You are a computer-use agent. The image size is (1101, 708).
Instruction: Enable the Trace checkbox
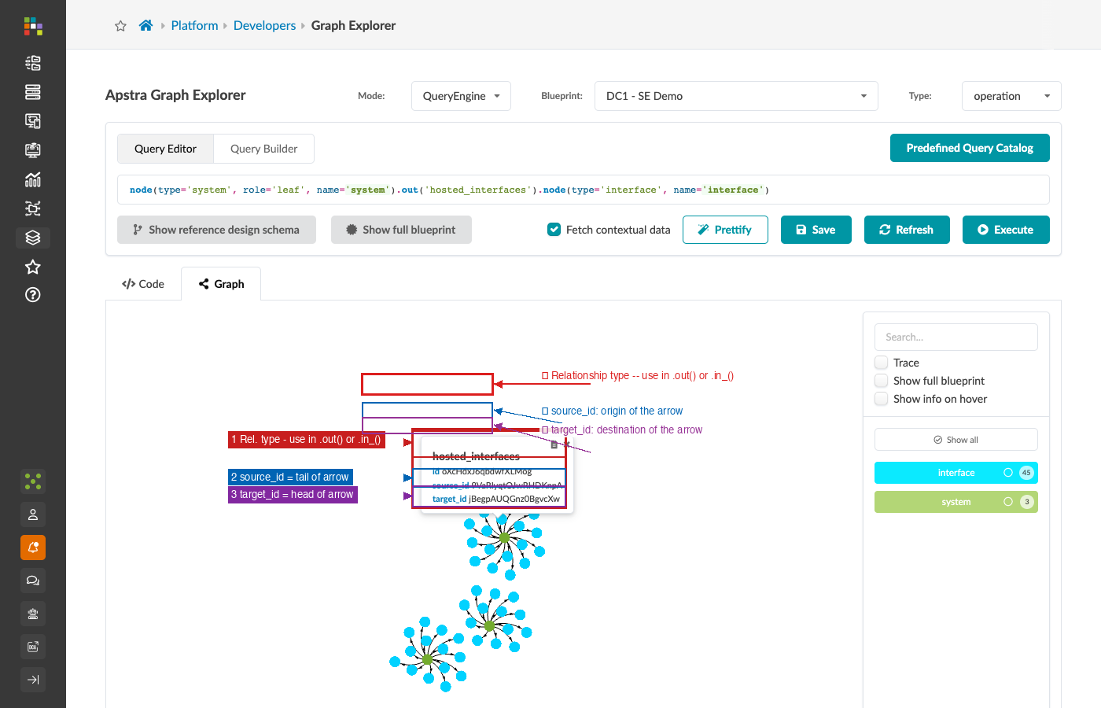click(882, 363)
